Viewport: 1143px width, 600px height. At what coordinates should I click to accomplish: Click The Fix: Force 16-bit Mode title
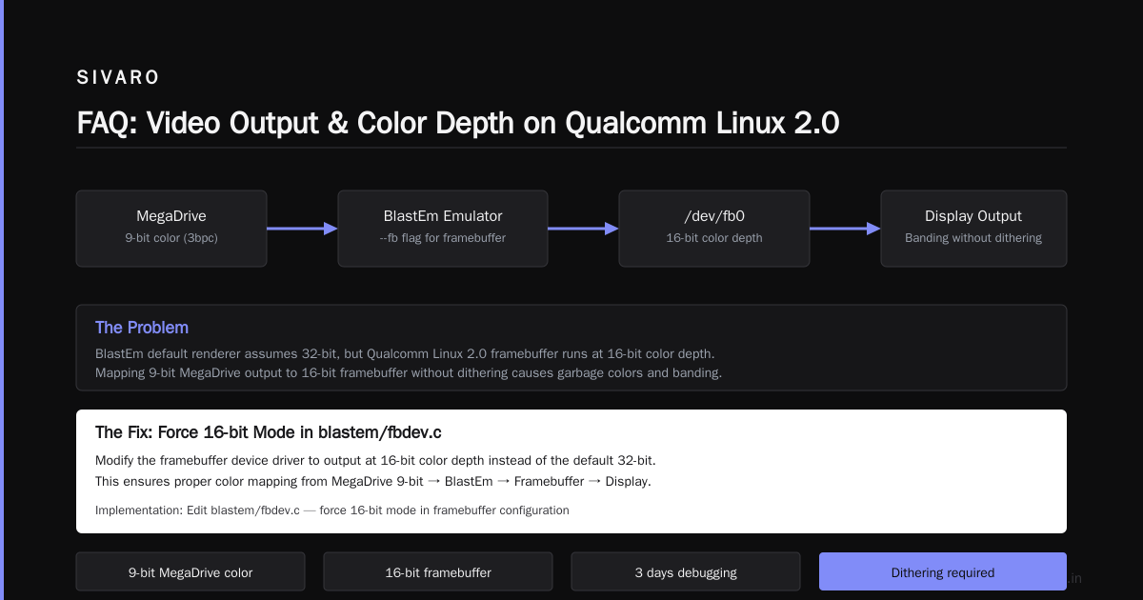tap(269, 432)
